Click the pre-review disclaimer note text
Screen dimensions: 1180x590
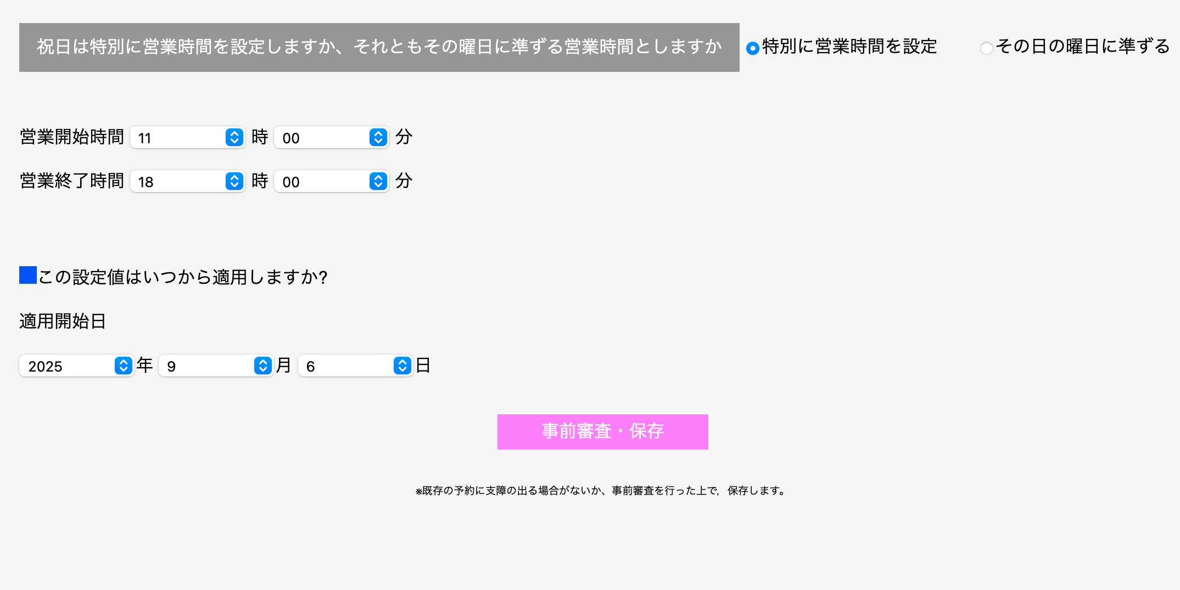pyautogui.click(x=600, y=491)
